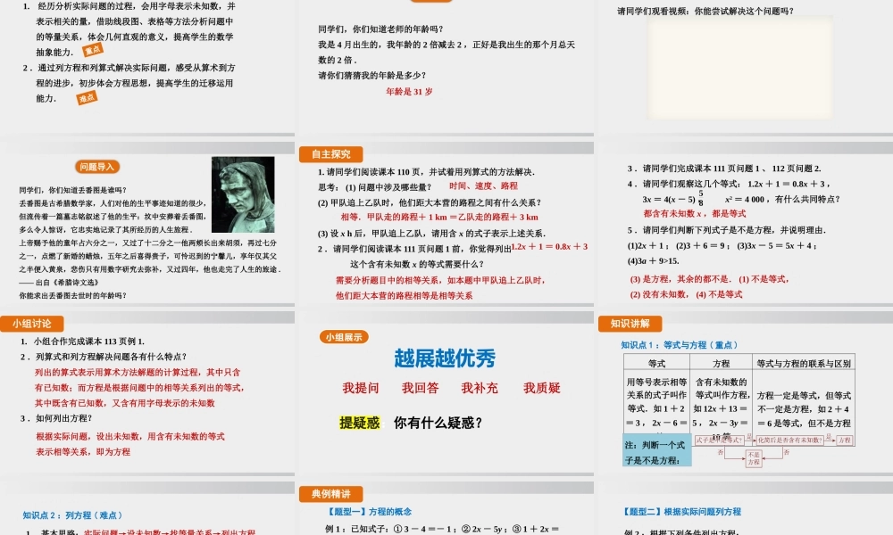Select the heading 【题型一】方程的概念

click(x=369, y=512)
